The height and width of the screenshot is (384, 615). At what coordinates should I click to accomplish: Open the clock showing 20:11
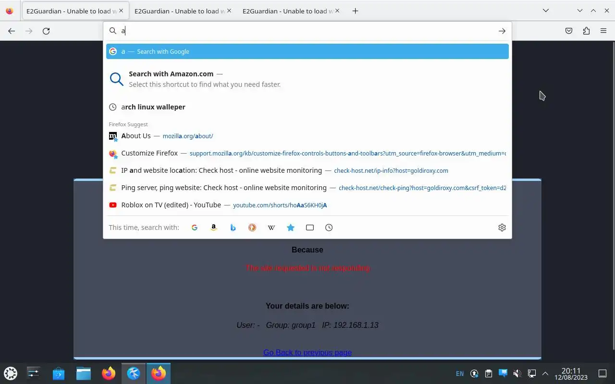[571, 373]
